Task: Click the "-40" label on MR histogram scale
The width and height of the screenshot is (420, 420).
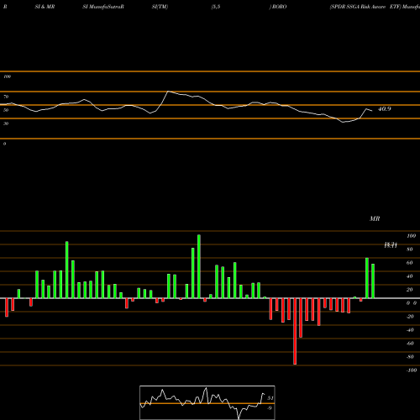Action: (410, 330)
